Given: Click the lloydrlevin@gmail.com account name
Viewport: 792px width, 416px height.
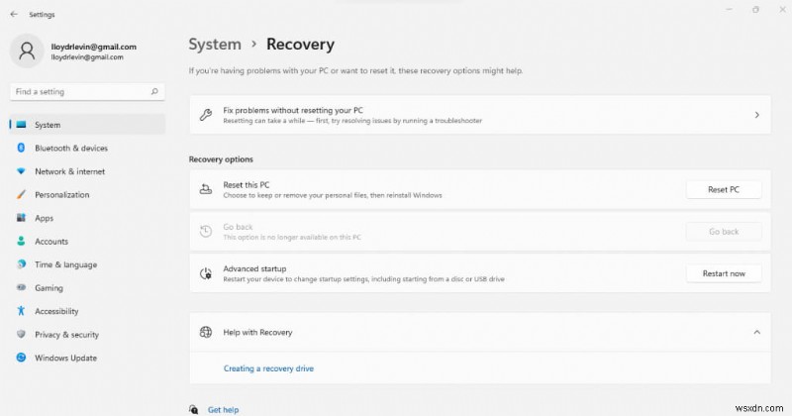Looking at the screenshot, I should coord(93,47).
